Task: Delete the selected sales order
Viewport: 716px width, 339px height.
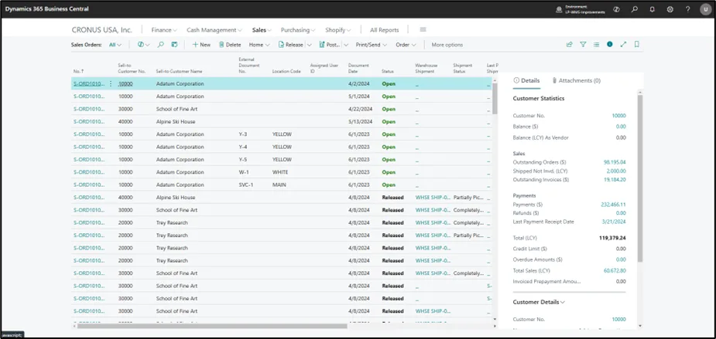Action: pos(230,45)
